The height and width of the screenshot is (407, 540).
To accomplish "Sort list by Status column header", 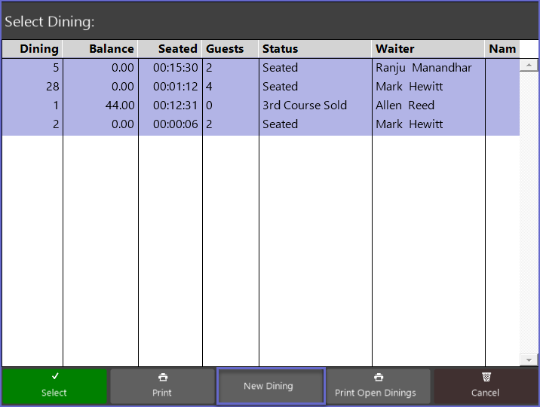I will [x=315, y=48].
